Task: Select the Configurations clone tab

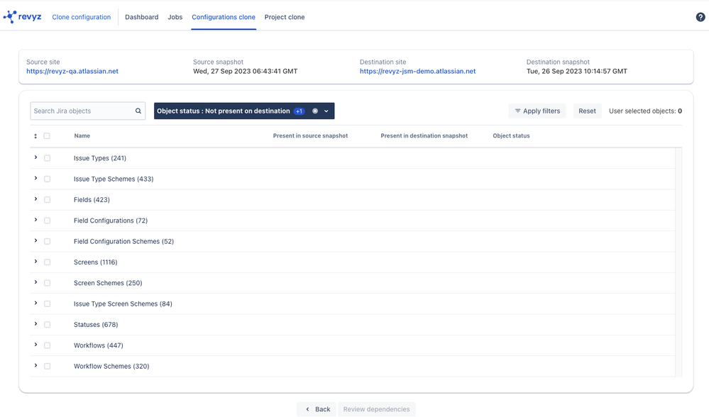Action: [x=224, y=17]
